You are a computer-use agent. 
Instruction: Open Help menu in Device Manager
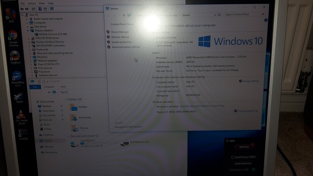pos(51,3)
